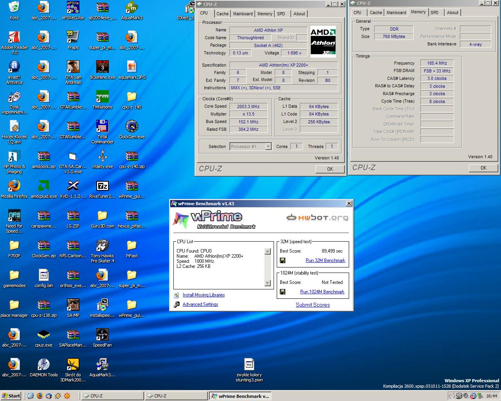Open SPD tab in right CPU-Z window
The image size is (501, 401).
tap(434, 13)
